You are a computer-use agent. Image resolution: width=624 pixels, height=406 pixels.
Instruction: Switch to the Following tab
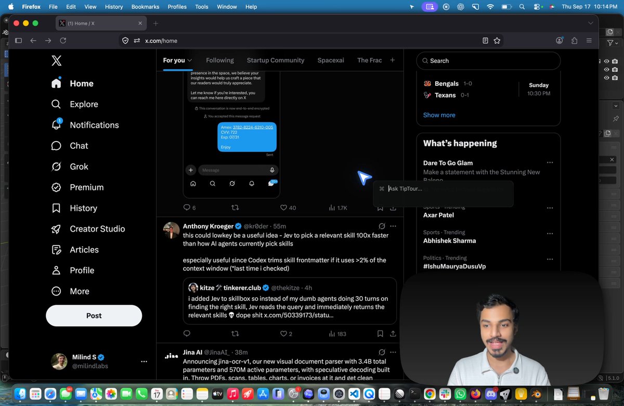click(x=220, y=60)
